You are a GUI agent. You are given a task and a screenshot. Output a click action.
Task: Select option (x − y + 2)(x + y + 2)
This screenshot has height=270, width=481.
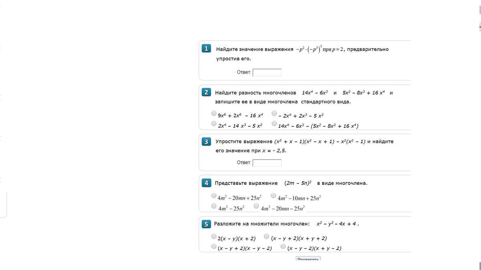[x=267, y=236]
